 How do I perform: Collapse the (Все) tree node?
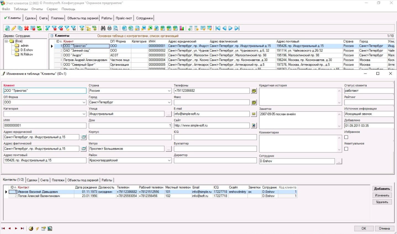(x=6, y=41)
